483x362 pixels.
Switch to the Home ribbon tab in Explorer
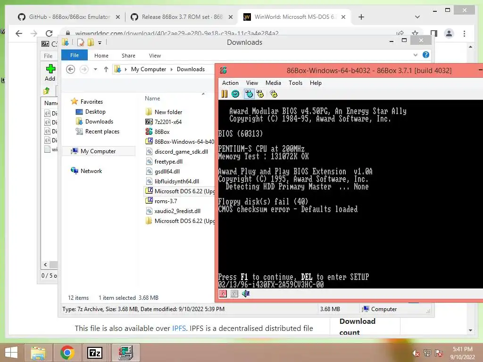pyautogui.click(x=101, y=56)
